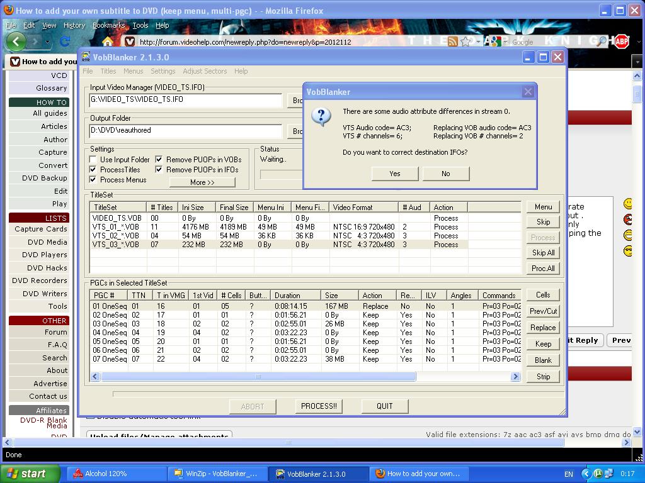Click the Duration column header
Screen dimensions: 645x483
295,296
